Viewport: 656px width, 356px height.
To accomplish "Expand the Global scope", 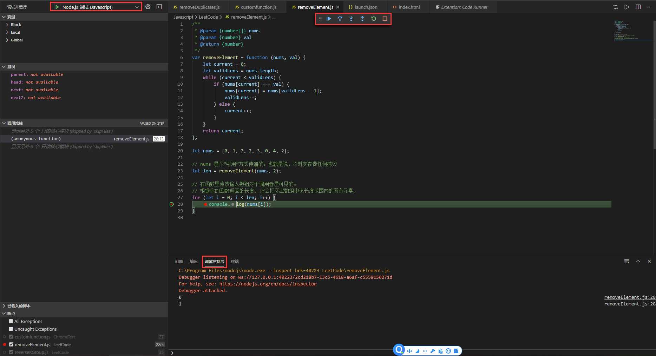I will [84, 40].
